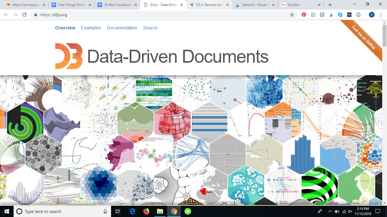The width and height of the screenshot is (387, 217).
Task: Click the D3 orange logo
Action: pyautogui.click(x=69, y=56)
